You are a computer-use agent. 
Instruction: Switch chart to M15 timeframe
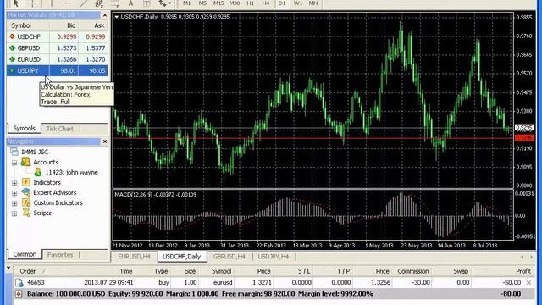(x=218, y=3)
